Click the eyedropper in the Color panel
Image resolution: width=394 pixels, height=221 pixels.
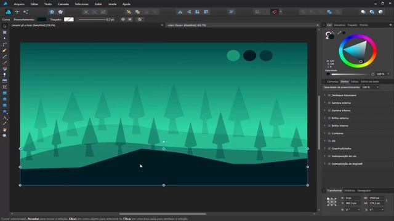coord(339,33)
